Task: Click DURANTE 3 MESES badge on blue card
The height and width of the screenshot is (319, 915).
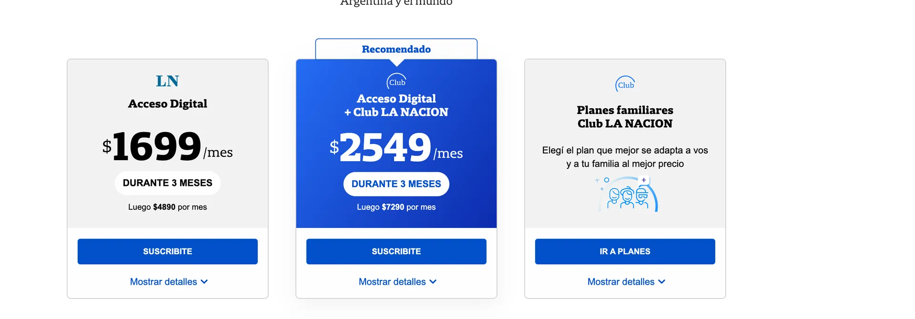Action: (396, 184)
